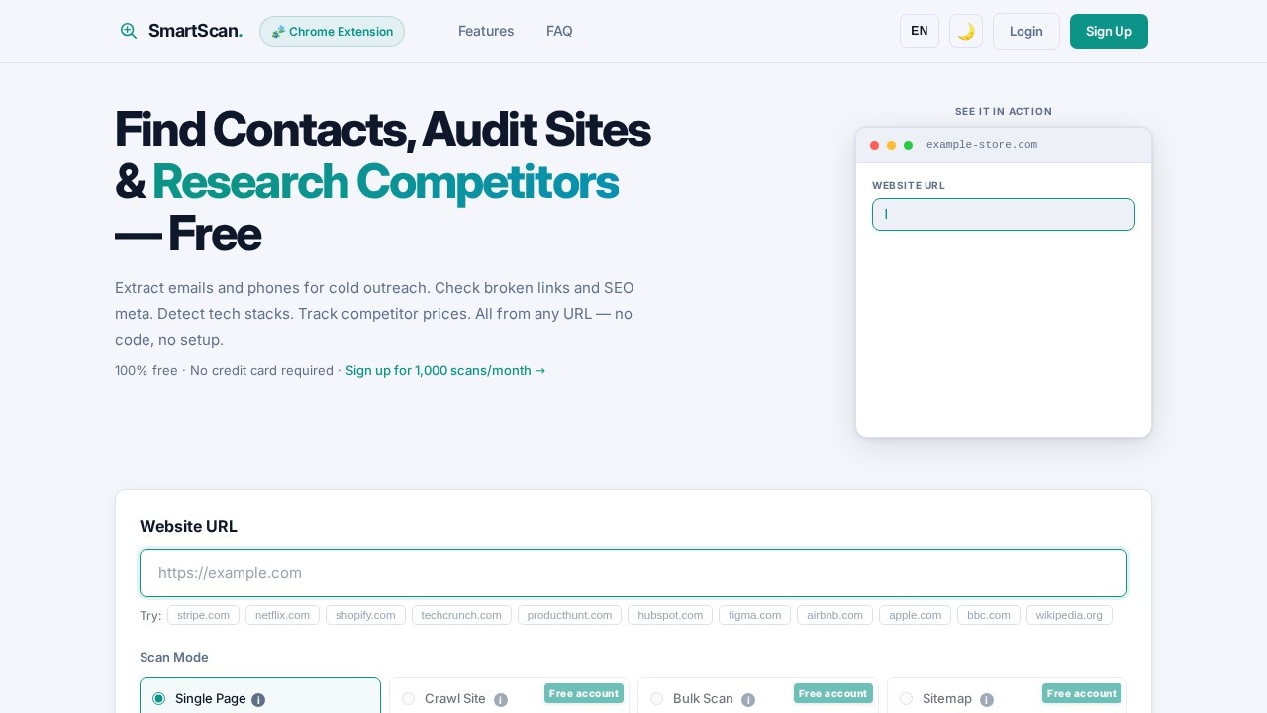Click the SmartScan magnifier logo icon

click(x=129, y=31)
